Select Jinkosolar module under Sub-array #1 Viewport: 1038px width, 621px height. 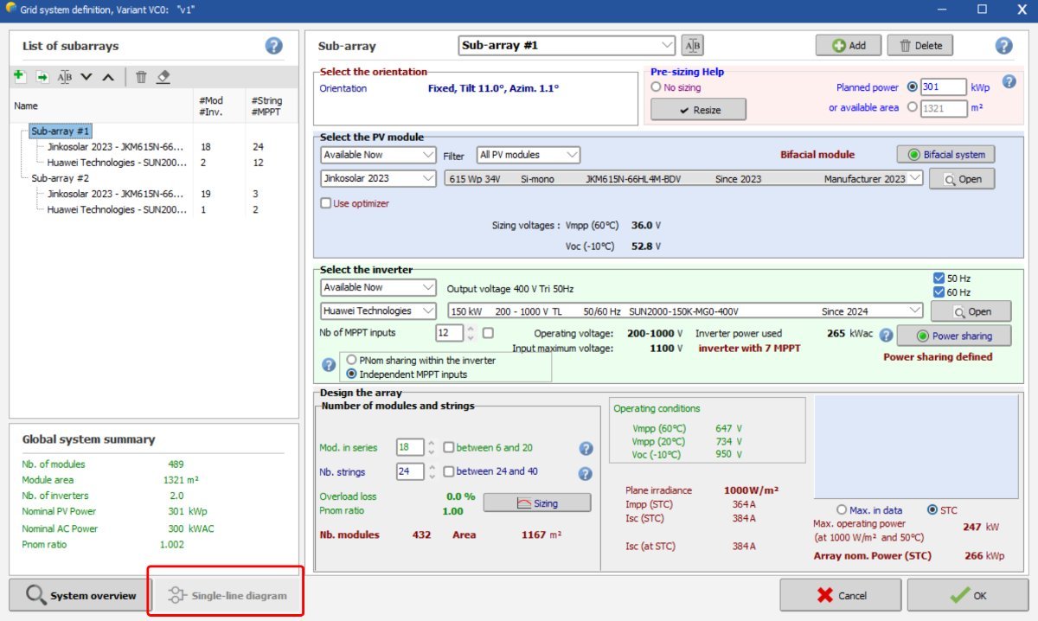[114, 147]
